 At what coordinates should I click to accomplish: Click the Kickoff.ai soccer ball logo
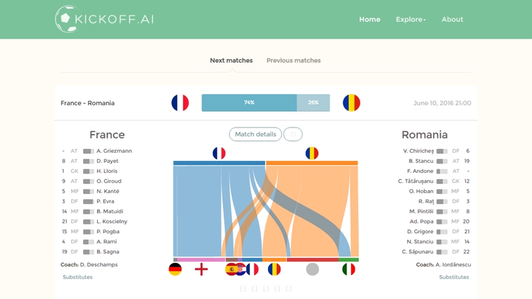pyautogui.click(x=65, y=19)
